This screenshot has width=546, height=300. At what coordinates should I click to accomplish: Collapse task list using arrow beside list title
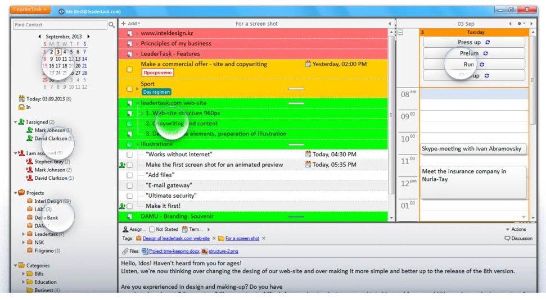click(x=390, y=24)
